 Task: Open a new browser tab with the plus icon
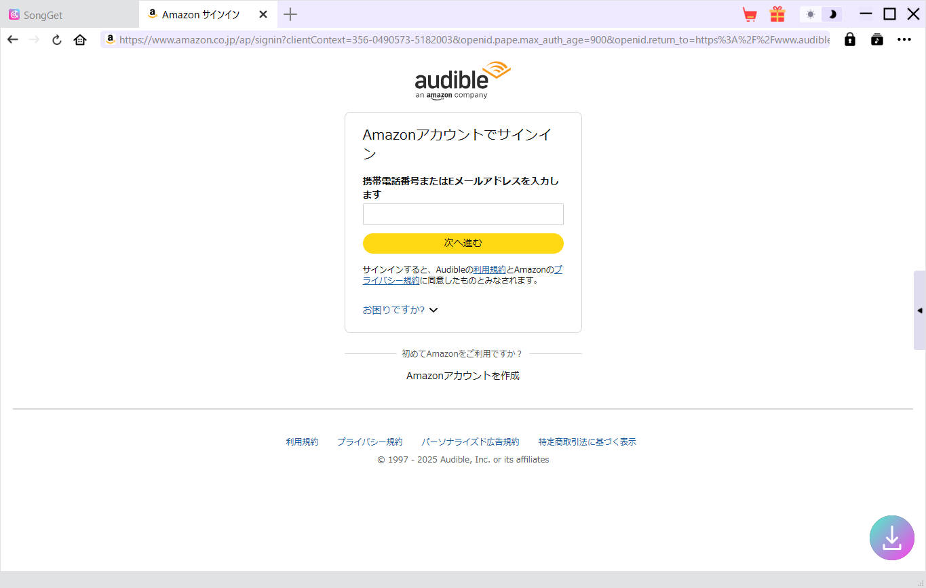(290, 14)
